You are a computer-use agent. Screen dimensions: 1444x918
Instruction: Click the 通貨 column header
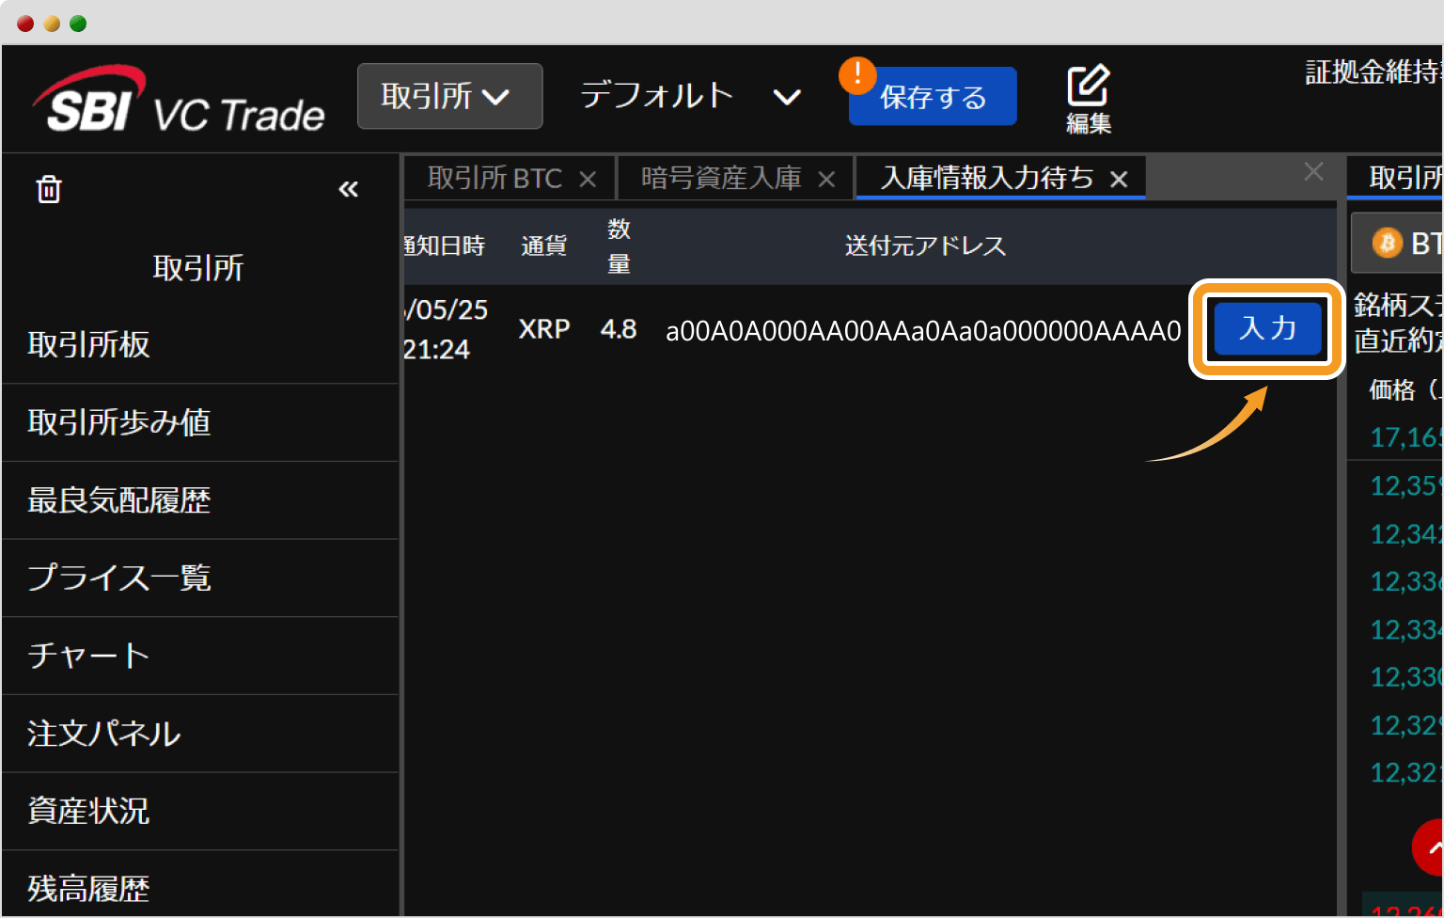pos(544,246)
